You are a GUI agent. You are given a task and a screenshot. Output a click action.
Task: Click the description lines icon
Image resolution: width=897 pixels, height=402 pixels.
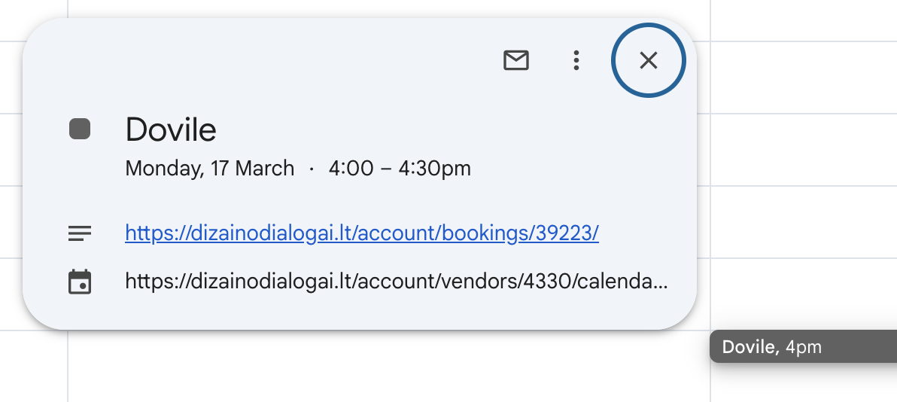pos(80,233)
